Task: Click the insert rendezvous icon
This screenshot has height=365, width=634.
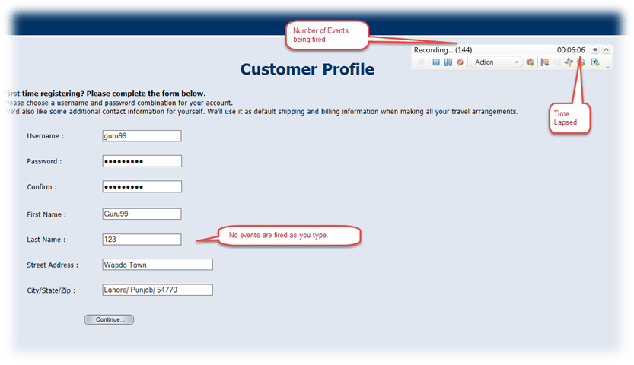Action: click(569, 62)
